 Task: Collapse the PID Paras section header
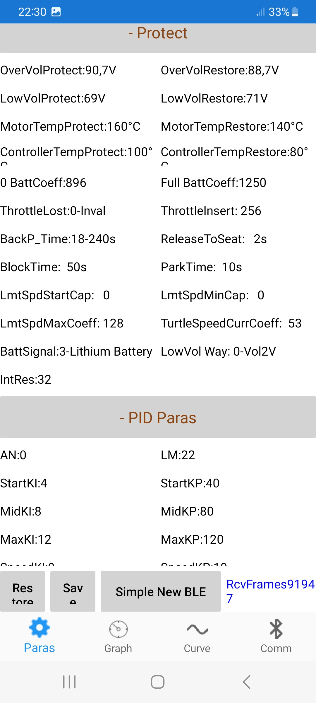[158, 418]
